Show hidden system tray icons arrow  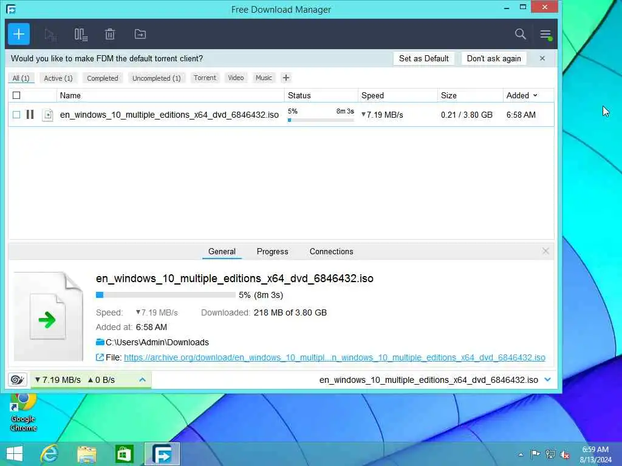[521, 454]
